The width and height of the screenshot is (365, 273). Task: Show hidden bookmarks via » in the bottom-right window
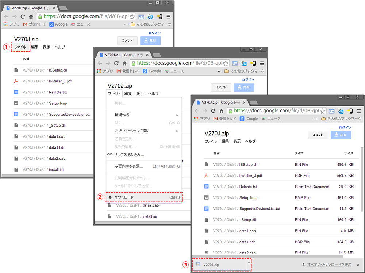point(316,119)
